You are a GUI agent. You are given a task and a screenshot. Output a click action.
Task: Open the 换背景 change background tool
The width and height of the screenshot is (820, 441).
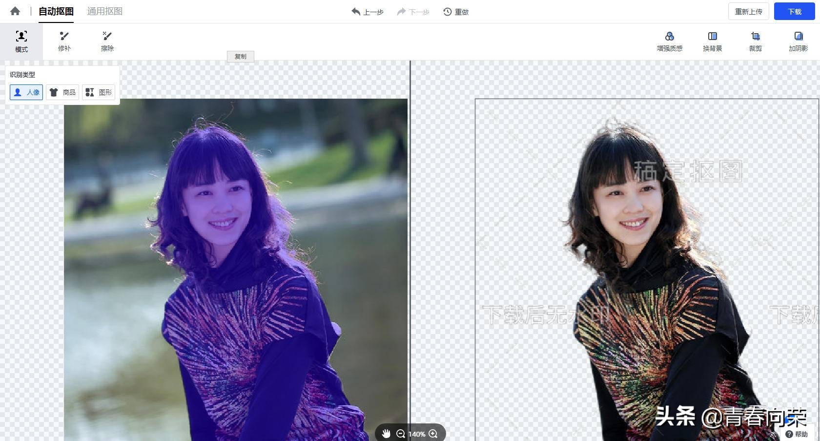(x=712, y=42)
